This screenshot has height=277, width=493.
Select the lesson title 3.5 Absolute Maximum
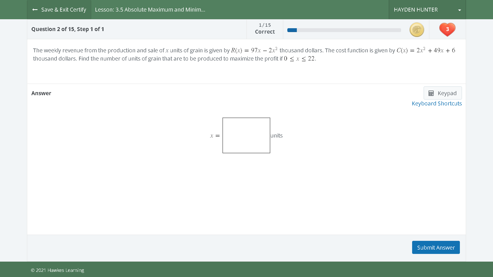(x=150, y=9)
